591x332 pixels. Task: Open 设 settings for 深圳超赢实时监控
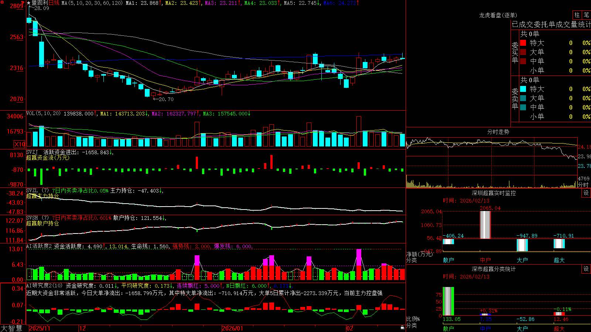coord(586,193)
